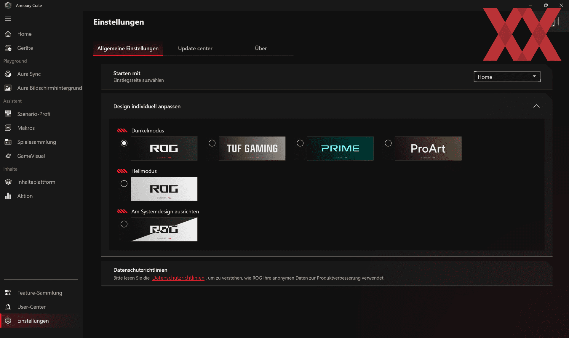
Task: Switch to the Update center tab
Action: pos(195,48)
